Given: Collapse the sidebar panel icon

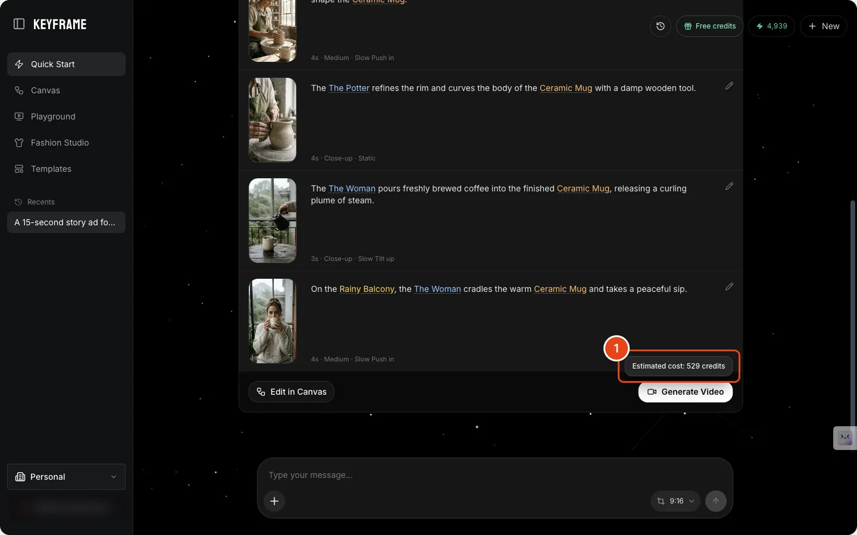Looking at the screenshot, I should click(19, 24).
